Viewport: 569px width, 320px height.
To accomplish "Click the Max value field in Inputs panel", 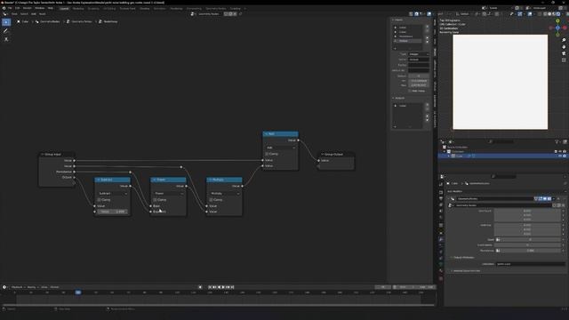I will click(419, 85).
